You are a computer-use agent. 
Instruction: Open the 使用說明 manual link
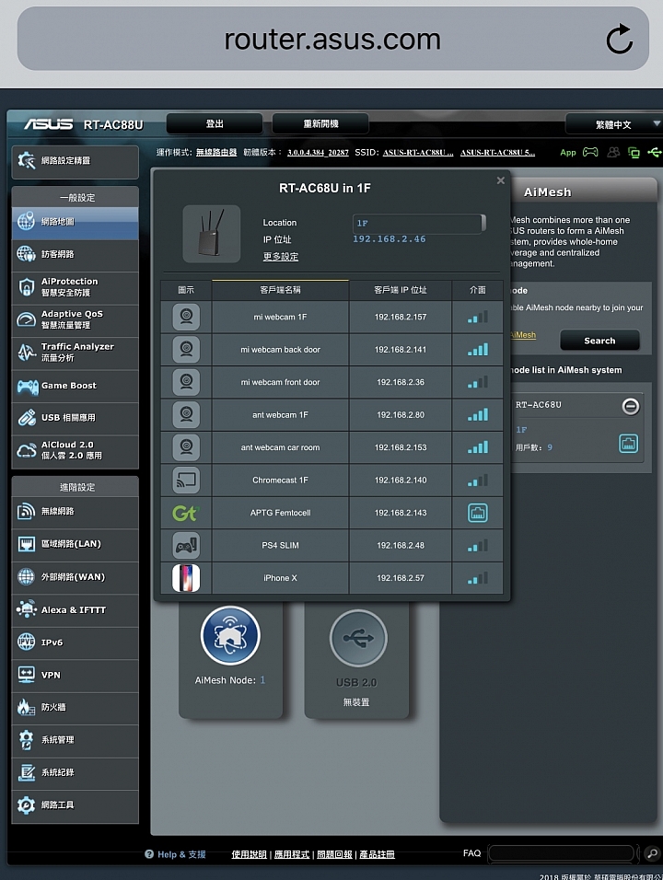[x=250, y=854]
